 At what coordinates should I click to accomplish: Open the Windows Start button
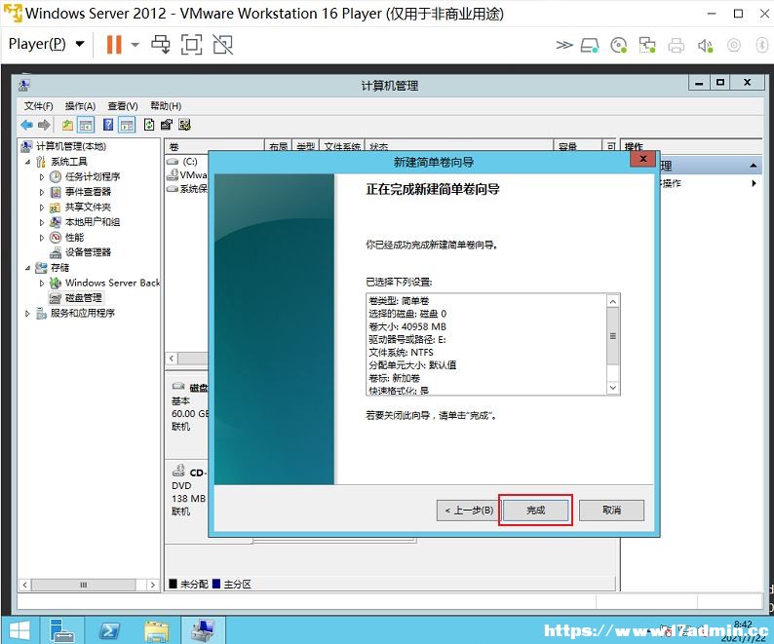(x=19, y=631)
